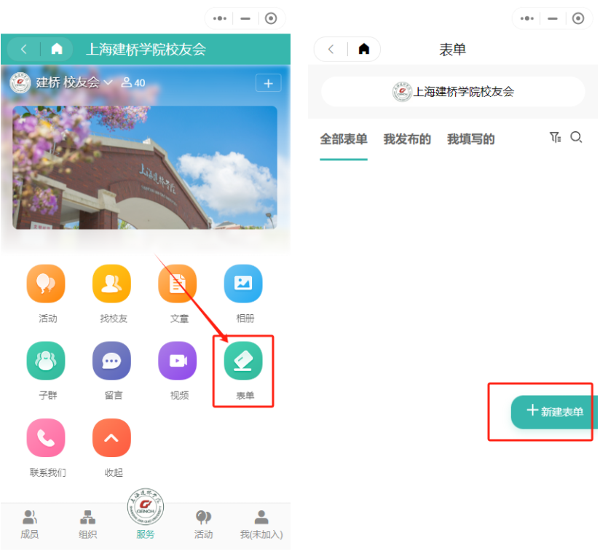Open search on the 表单 page

click(577, 137)
